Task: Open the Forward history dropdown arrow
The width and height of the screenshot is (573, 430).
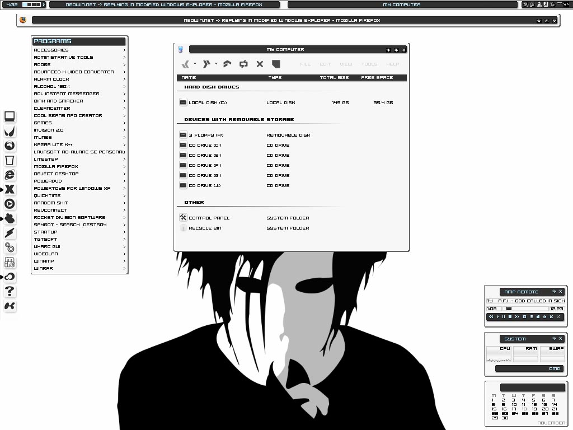Action: (217, 64)
